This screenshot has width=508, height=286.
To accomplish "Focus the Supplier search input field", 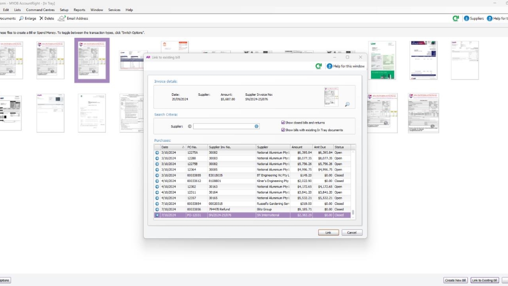I will click(224, 127).
